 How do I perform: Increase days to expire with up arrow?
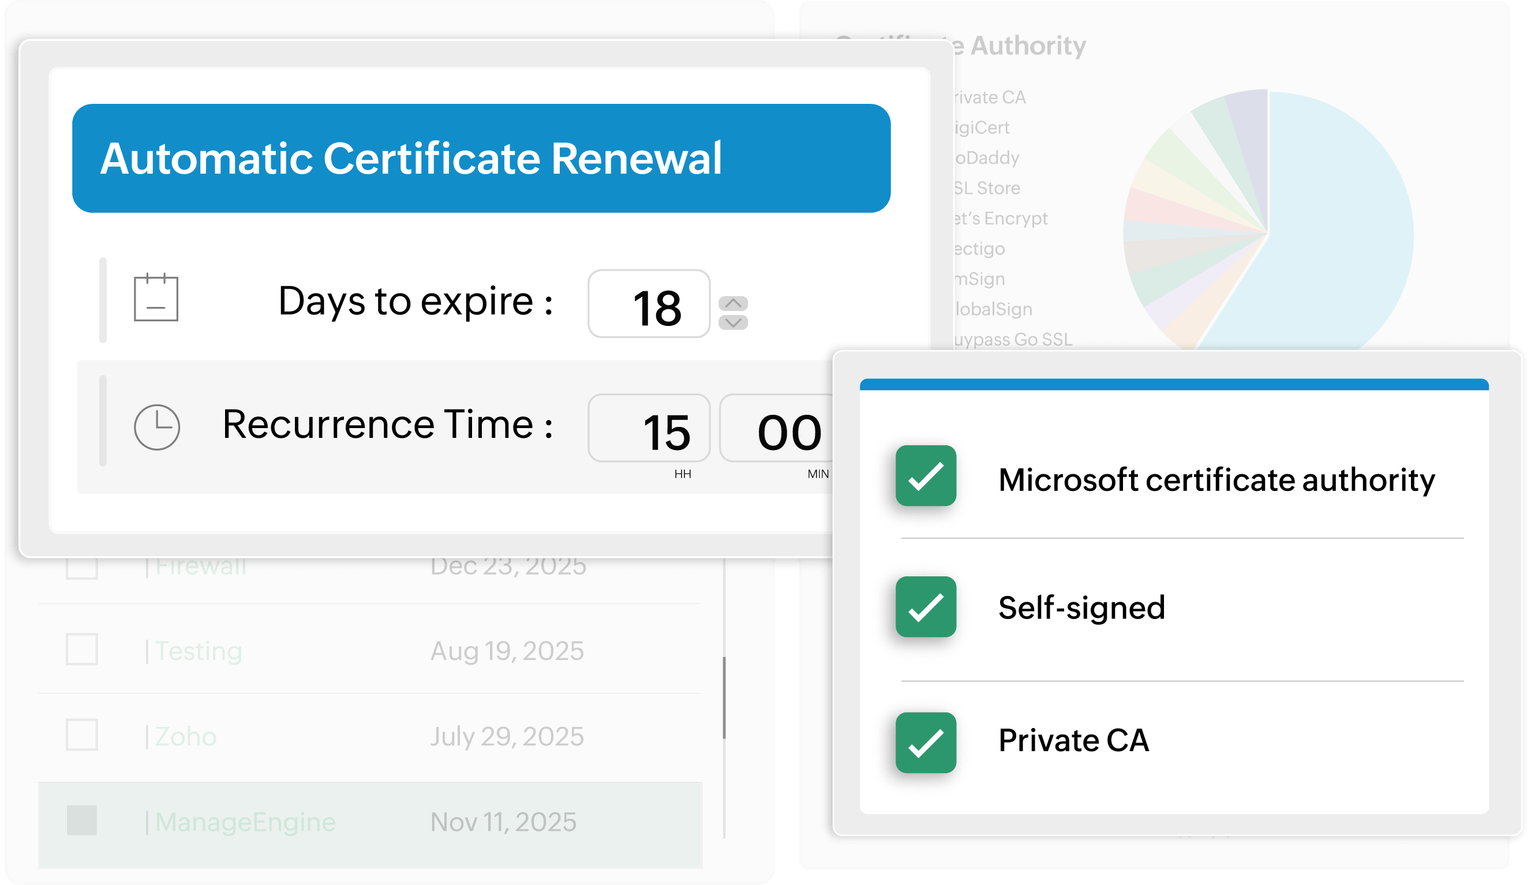click(733, 303)
